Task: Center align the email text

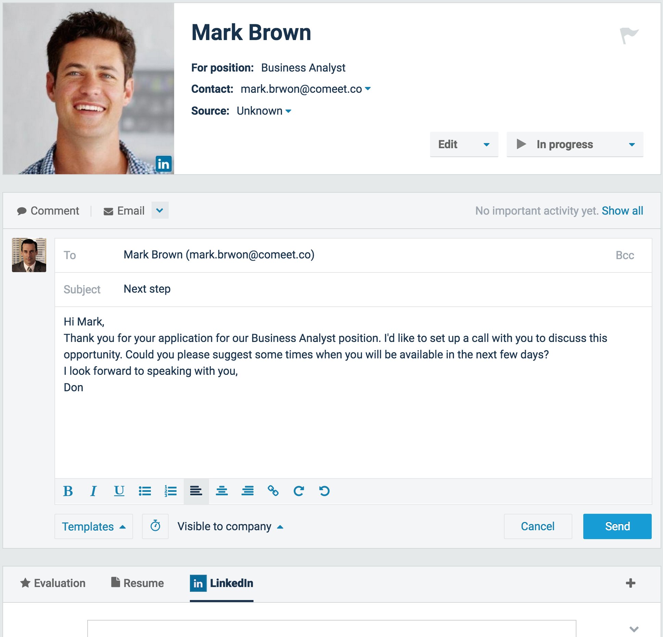Action: click(x=222, y=491)
